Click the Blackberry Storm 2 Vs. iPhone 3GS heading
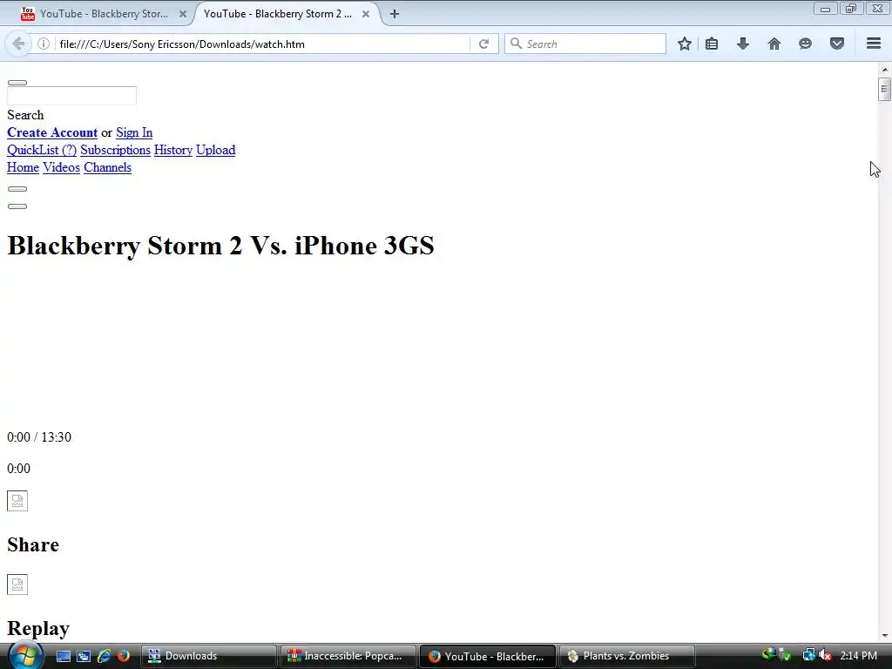The width and height of the screenshot is (892, 669). pos(220,246)
